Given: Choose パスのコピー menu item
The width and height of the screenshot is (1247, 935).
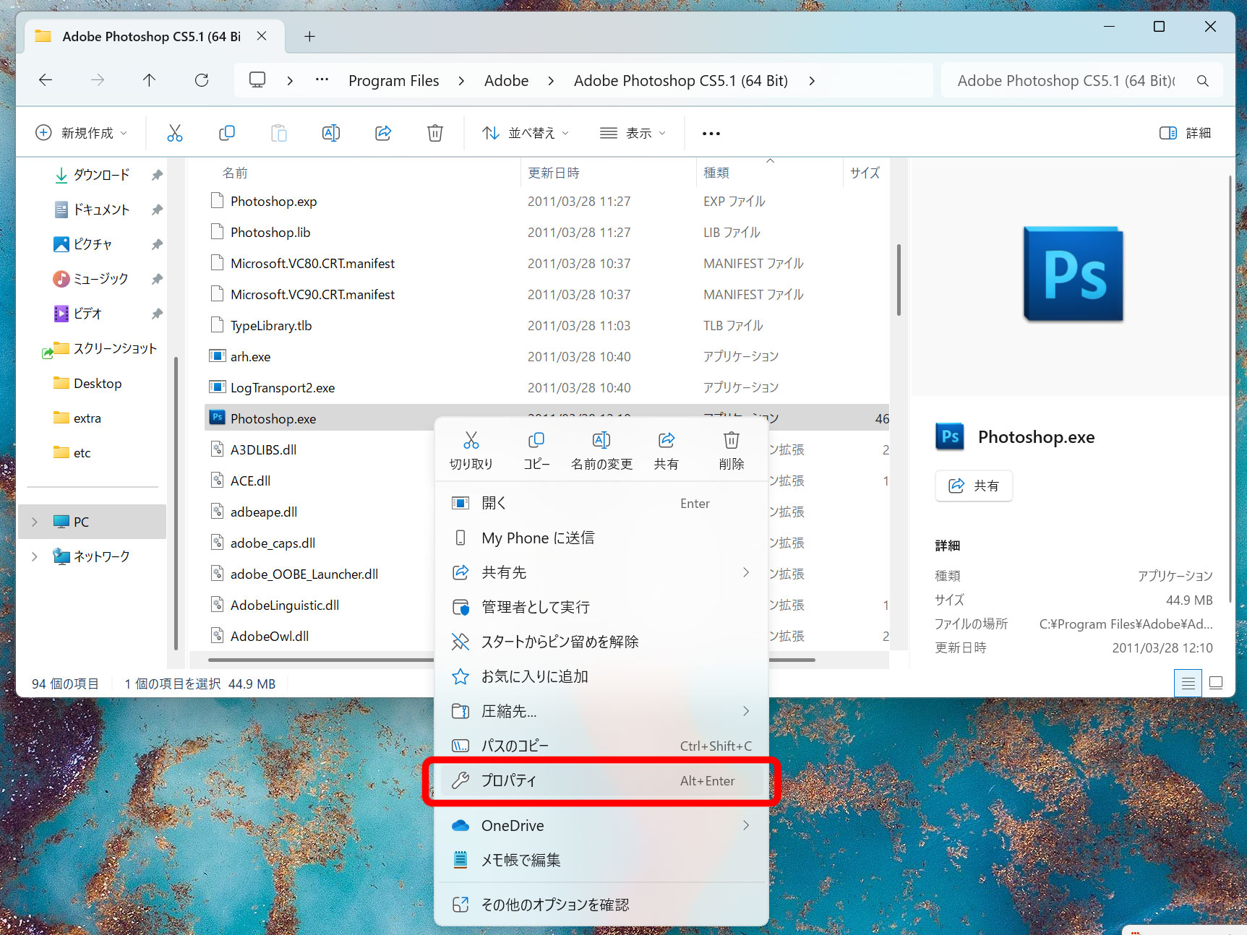Looking at the screenshot, I should 601,746.
